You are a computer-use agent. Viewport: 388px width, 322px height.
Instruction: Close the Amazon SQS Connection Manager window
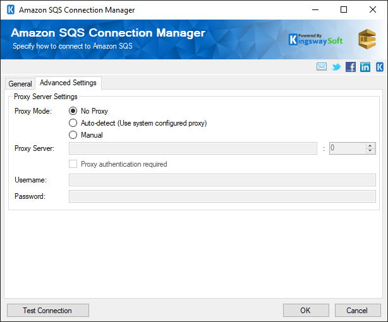click(x=373, y=10)
